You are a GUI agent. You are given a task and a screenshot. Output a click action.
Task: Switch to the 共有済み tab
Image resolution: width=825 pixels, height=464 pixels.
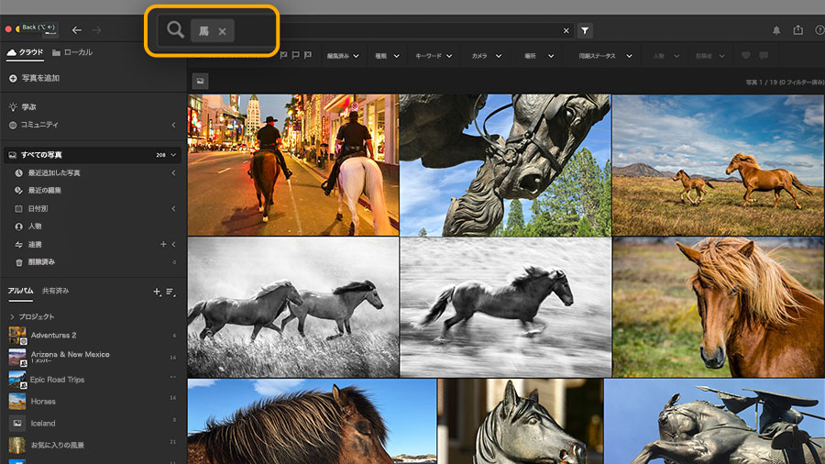click(x=55, y=291)
